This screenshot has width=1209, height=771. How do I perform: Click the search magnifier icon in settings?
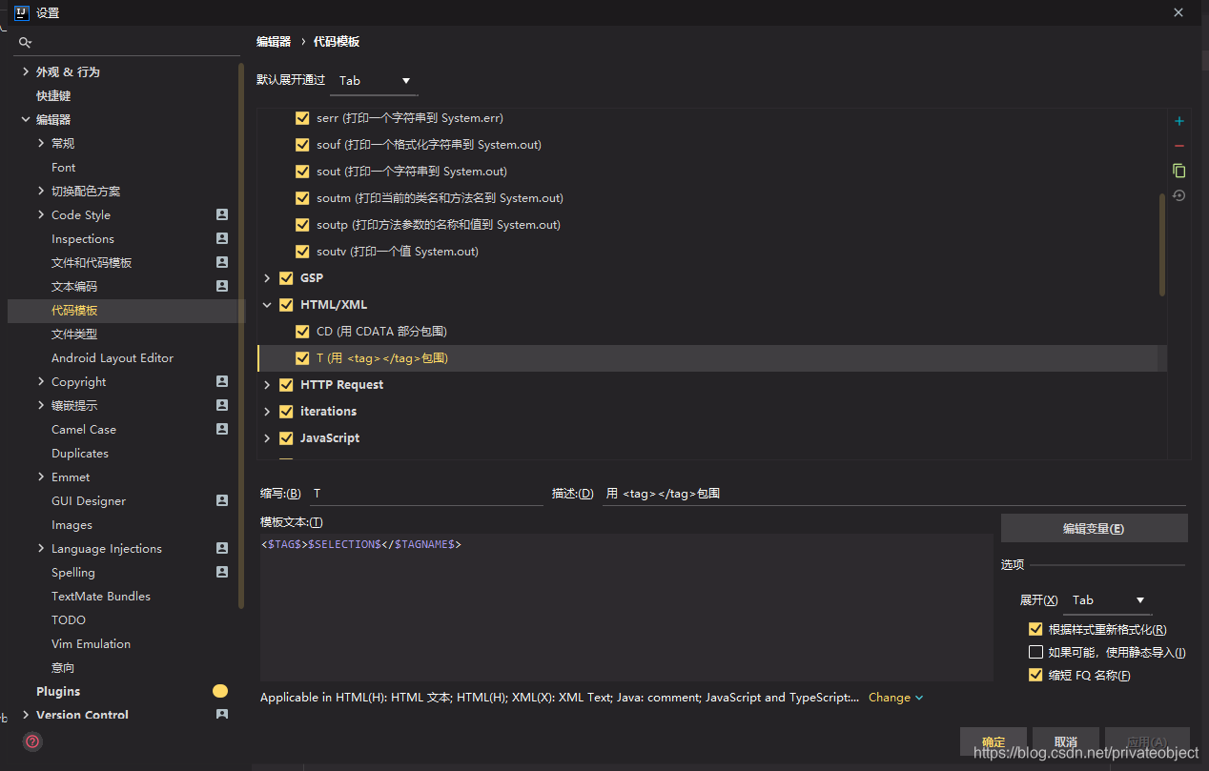point(26,43)
